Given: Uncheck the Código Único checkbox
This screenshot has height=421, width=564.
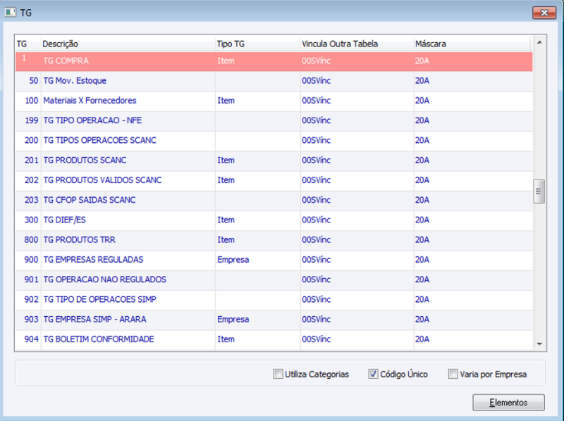Looking at the screenshot, I should pos(373,374).
